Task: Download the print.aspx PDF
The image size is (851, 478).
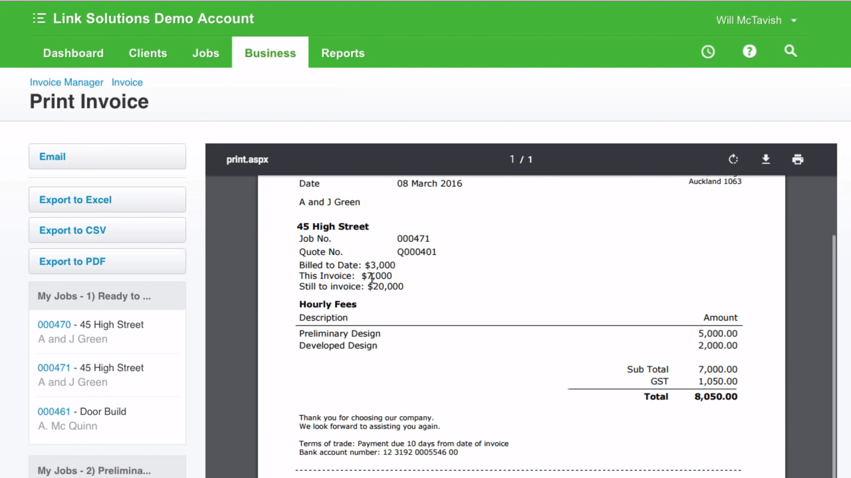Action: pos(765,159)
